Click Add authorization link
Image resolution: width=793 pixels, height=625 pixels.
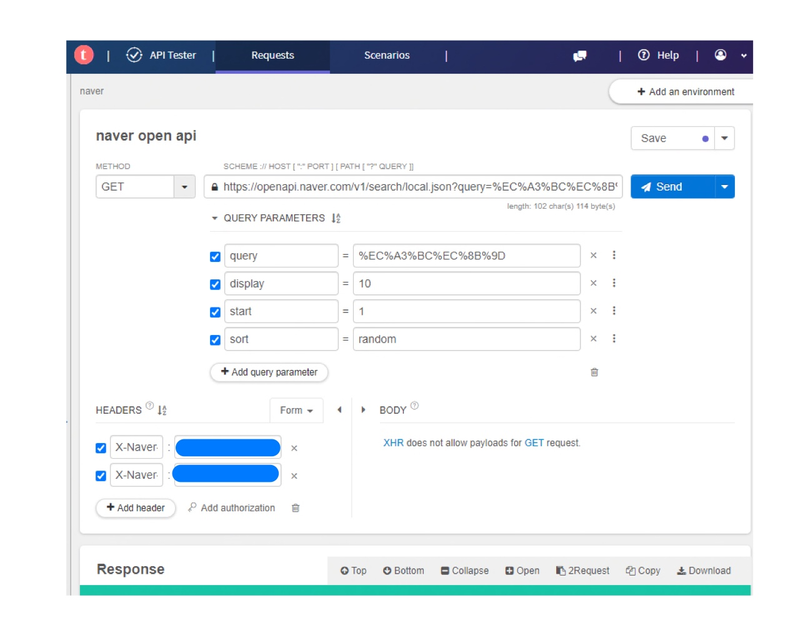(232, 508)
